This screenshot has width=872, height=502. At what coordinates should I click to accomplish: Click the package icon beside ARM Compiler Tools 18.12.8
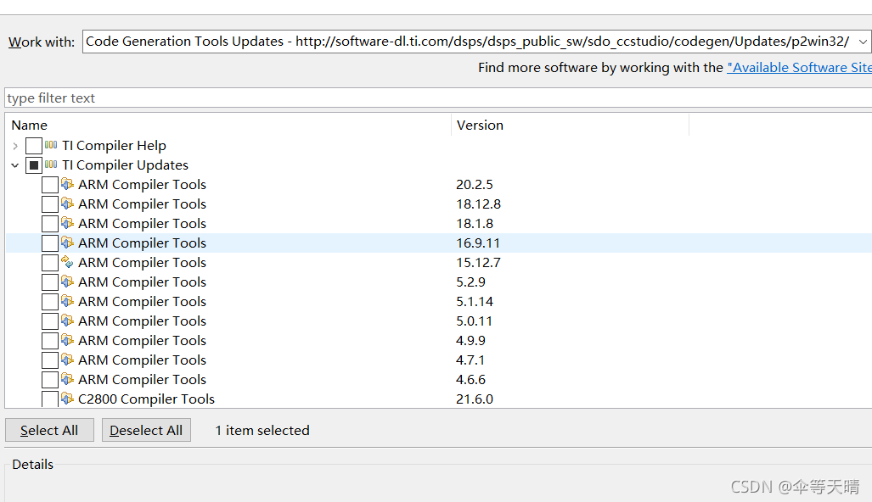(68, 204)
